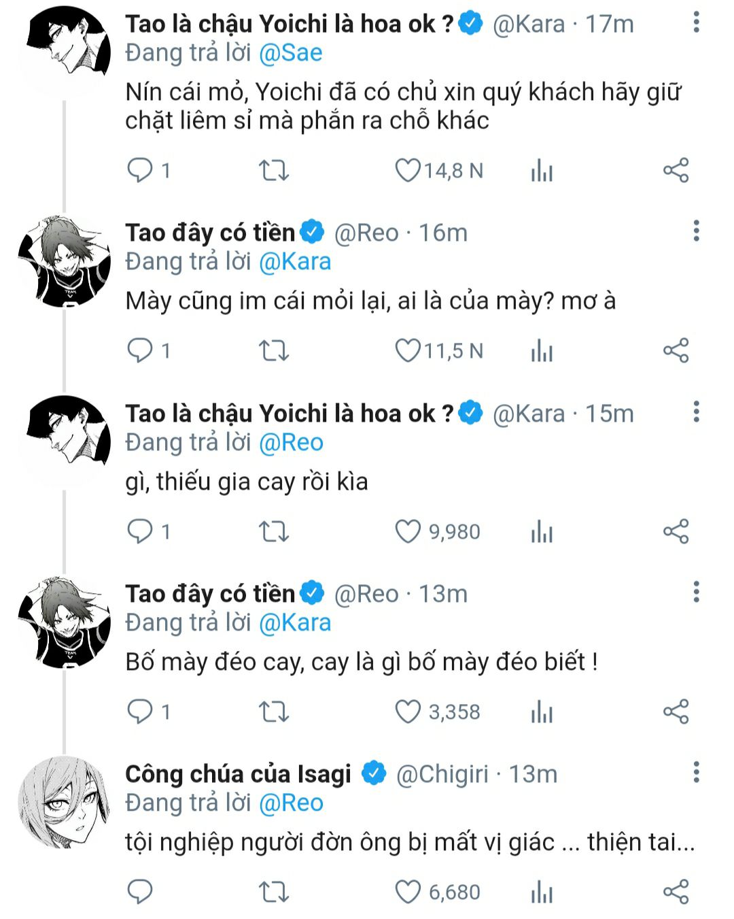Viewport: 734px width, 919px height.
Task: Reply to Chigiri's tweet
Action: point(141,892)
